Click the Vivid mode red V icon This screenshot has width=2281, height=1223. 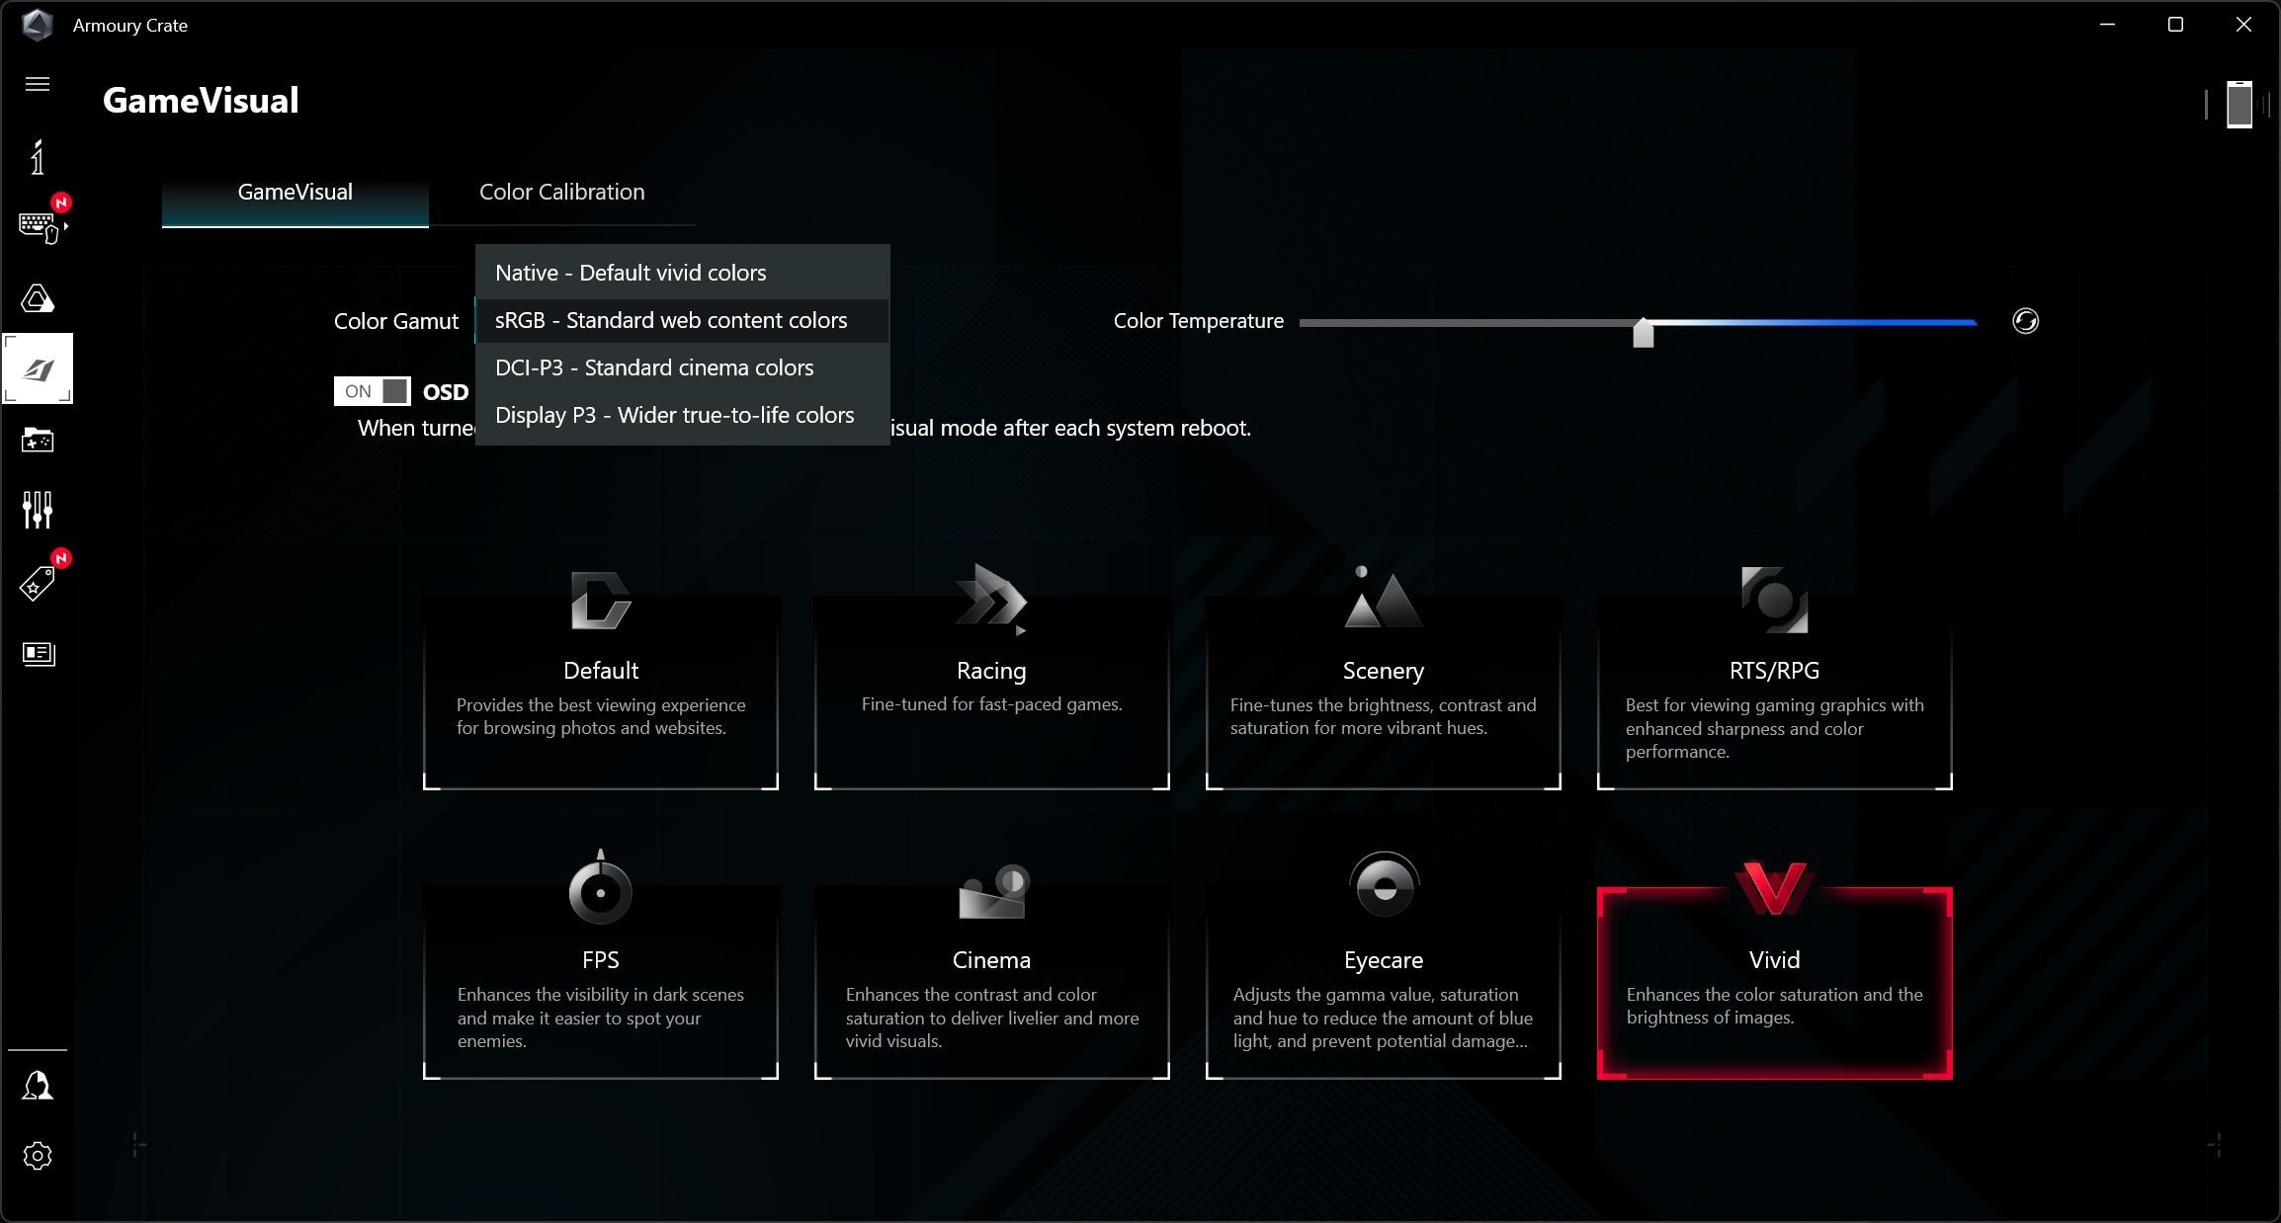(1774, 887)
